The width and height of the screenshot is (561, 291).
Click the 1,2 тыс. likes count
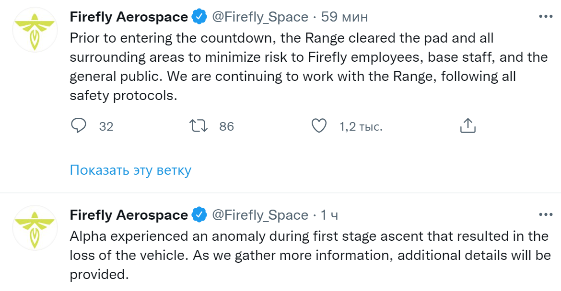pyautogui.click(x=361, y=126)
